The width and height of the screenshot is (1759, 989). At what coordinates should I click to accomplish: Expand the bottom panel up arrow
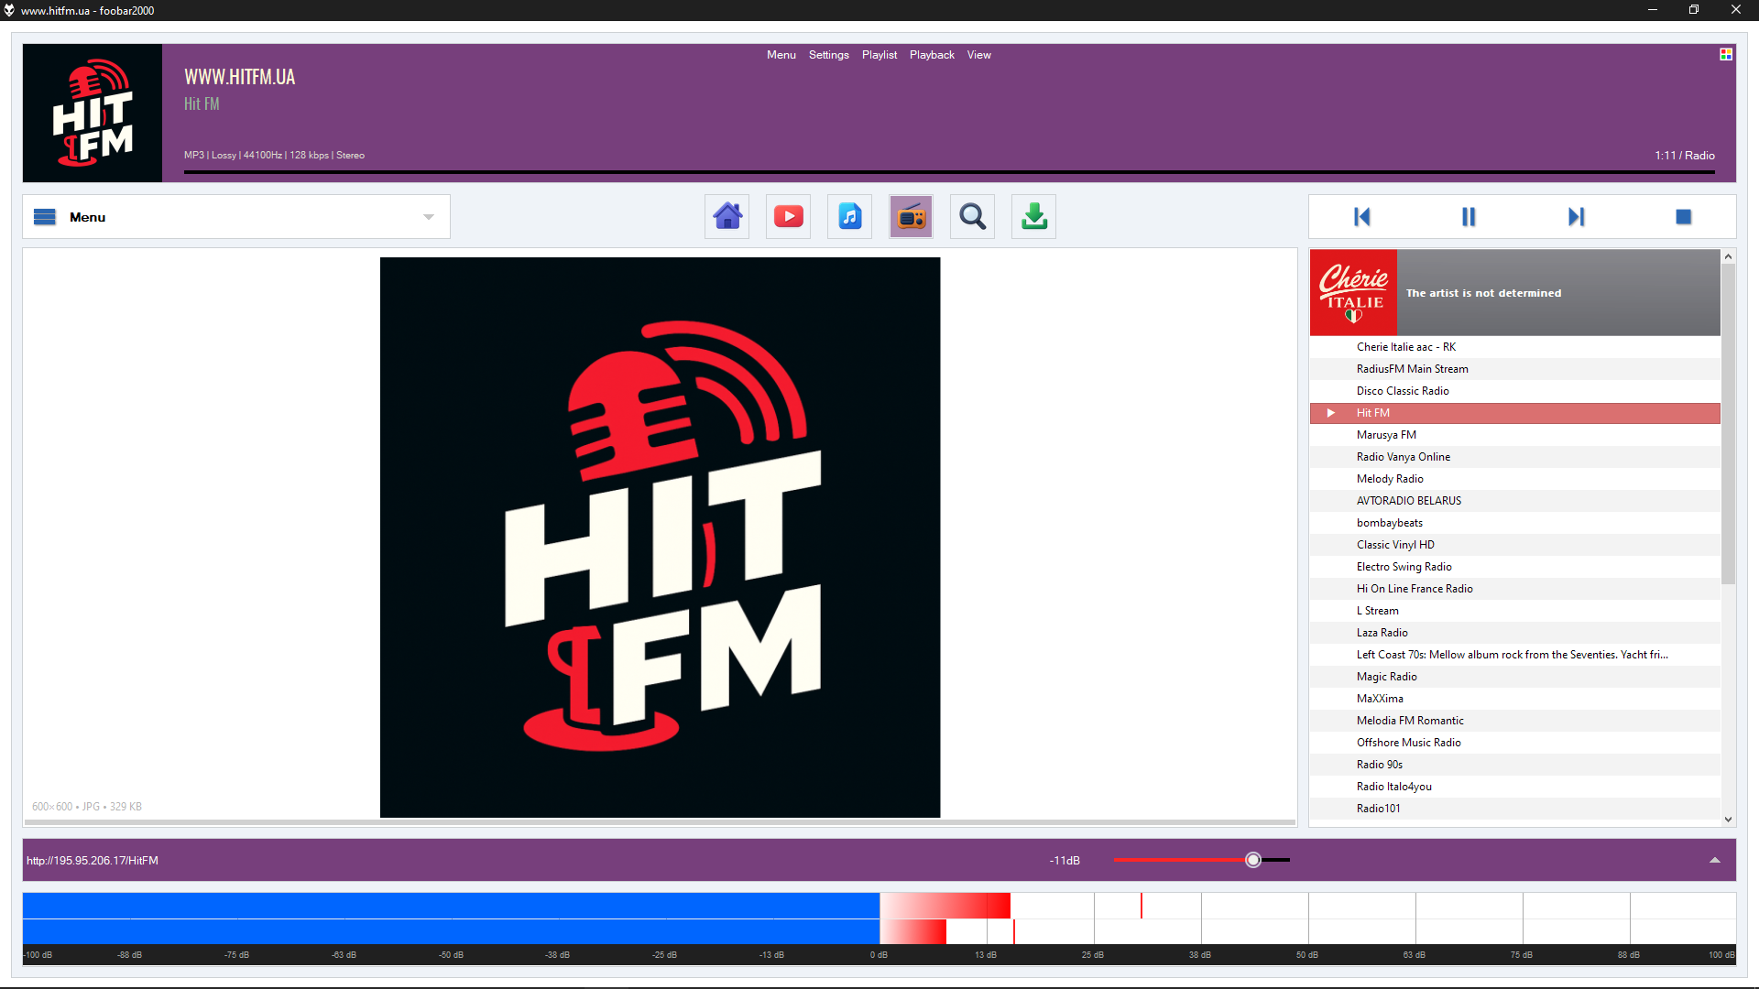[x=1715, y=861]
